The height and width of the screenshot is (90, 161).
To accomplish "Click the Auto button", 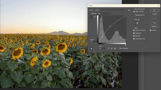I will pyautogui.click(x=154, y=23).
